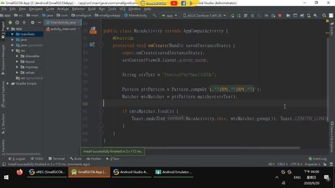This screenshot has height=188, width=335.
Task: Open the Navigate menu
Action: point(36,9)
